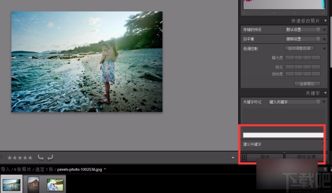Rotate photo counterclockwise with toolbar arrow
Screen dimensions: 332x193
click(40, 157)
